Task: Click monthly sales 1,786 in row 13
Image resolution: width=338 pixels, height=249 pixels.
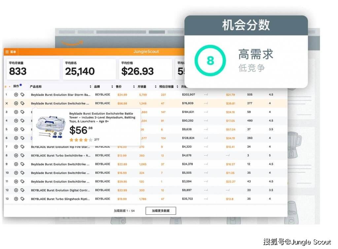Action: point(143,199)
